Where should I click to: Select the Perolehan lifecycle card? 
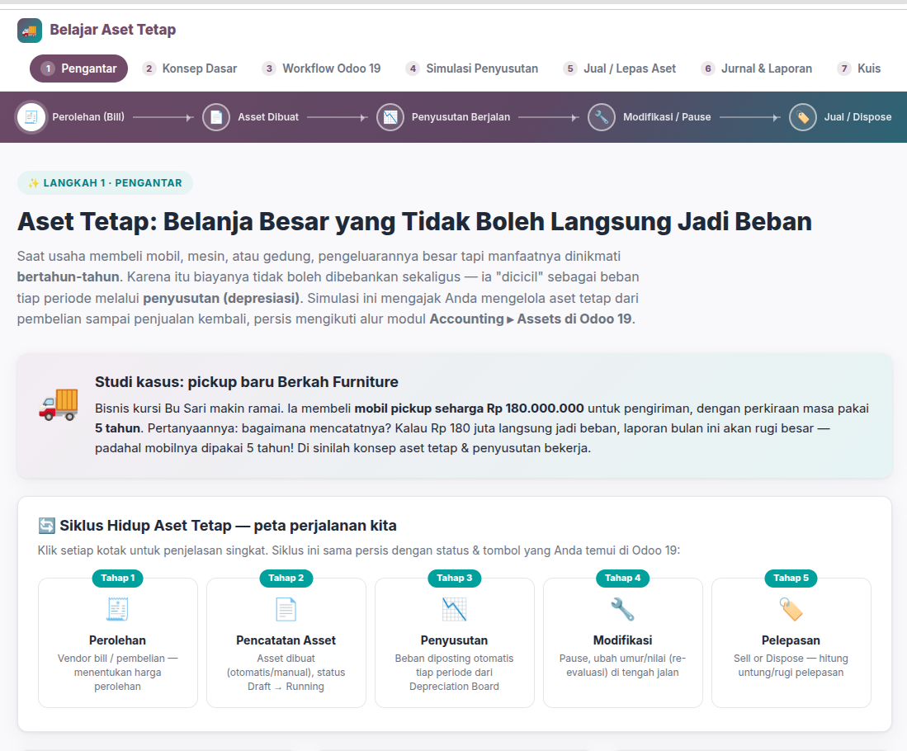coord(118,643)
